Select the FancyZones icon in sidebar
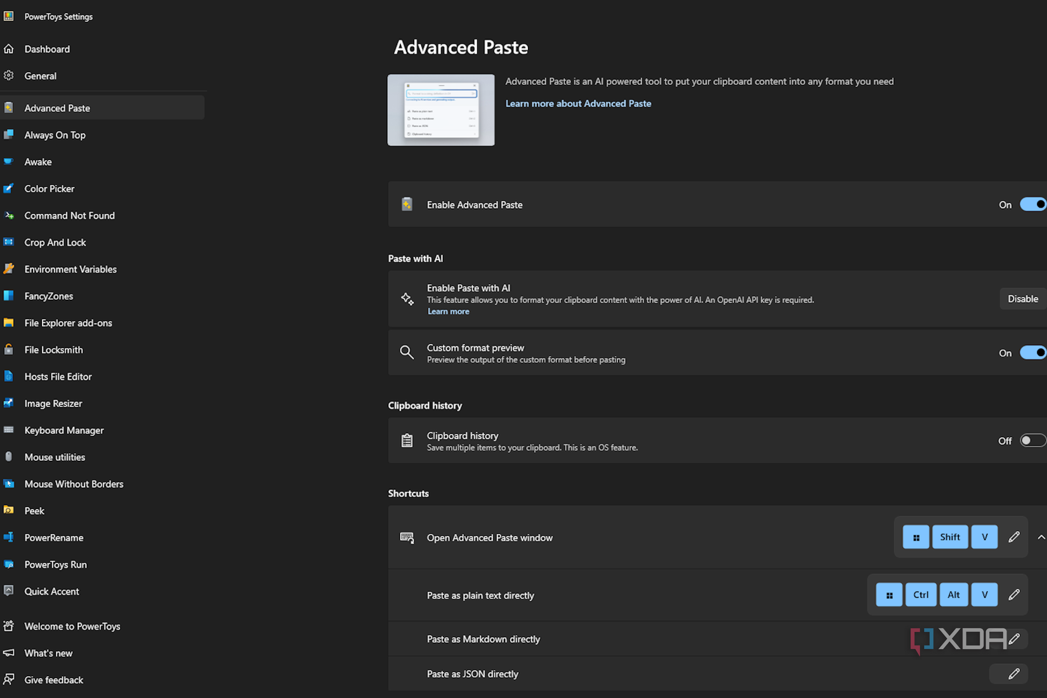Screen dimensions: 1047x698 (9, 296)
